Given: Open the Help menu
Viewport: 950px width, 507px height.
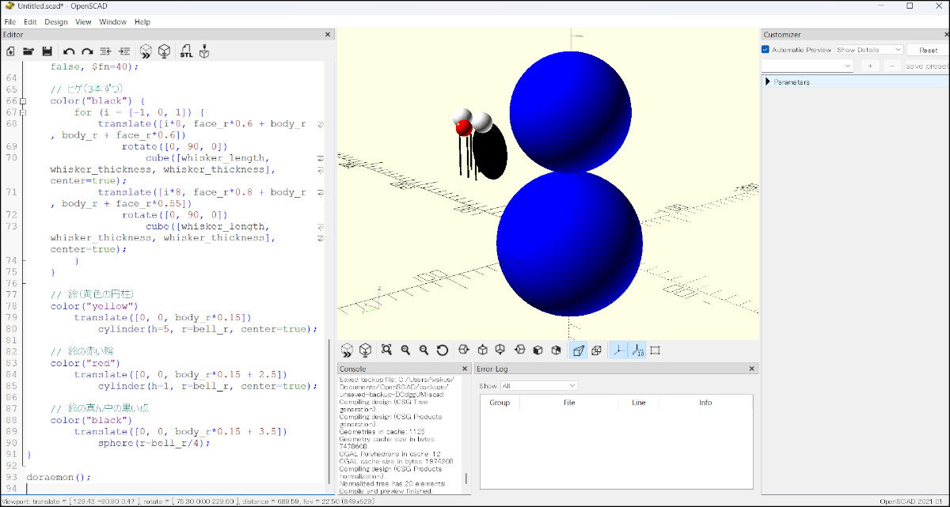Looking at the screenshot, I should tap(142, 22).
